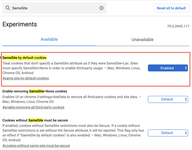Click the Experiments page heading
Screen dimensions: 192x150
tap(20, 24)
